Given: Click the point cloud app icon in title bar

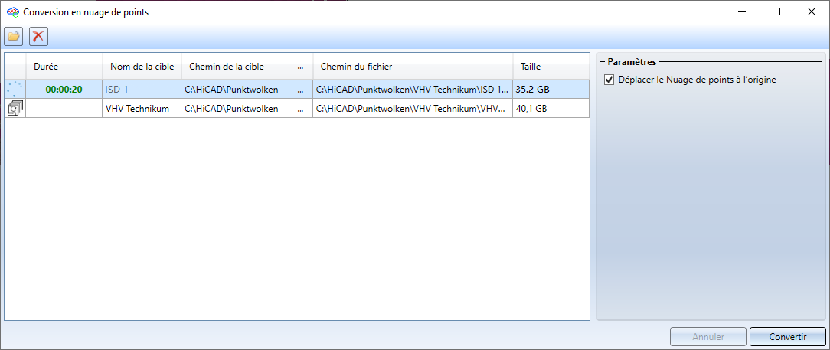Looking at the screenshot, I should (x=12, y=12).
